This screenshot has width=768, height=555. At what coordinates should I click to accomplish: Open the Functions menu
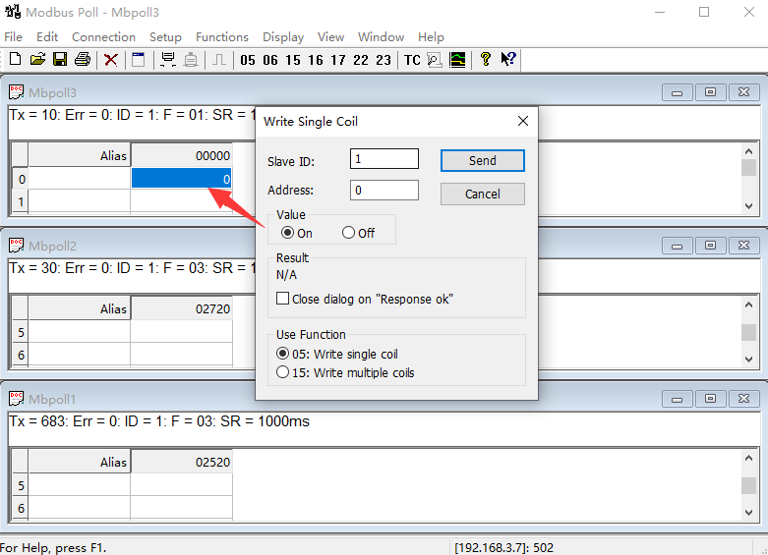pyautogui.click(x=222, y=36)
